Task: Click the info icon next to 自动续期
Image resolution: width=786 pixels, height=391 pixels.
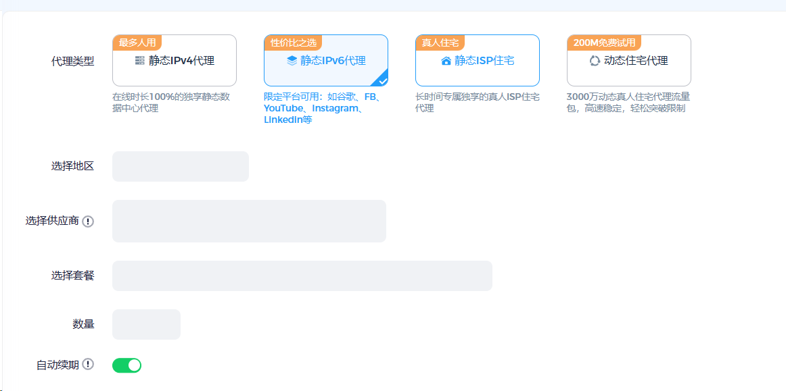Action: pyautogui.click(x=88, y=365)
